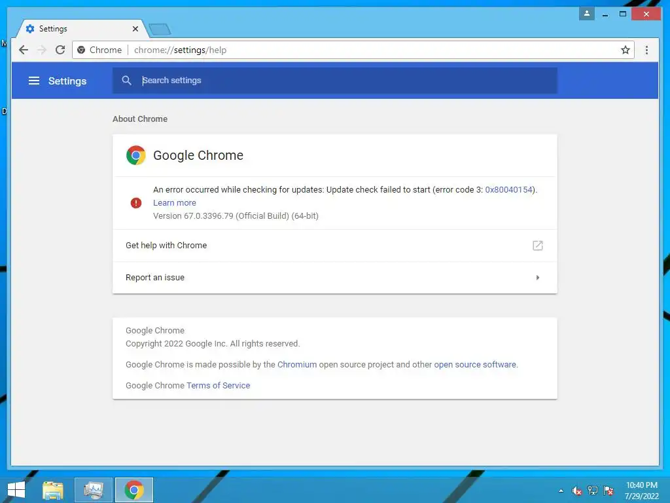Reload the page with the refresh icon
This screenshot has width=670, height=503.
(x=60, y=50)
